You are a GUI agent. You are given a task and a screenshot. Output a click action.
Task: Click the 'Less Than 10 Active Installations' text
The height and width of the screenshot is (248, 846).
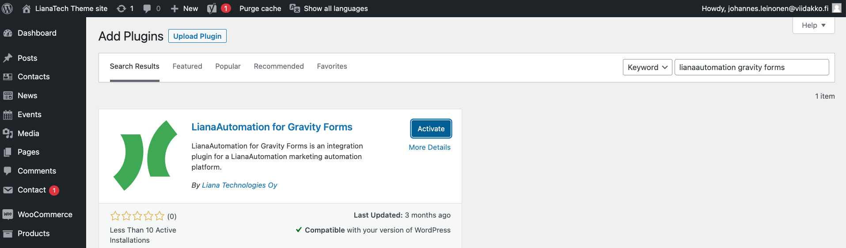143,235
